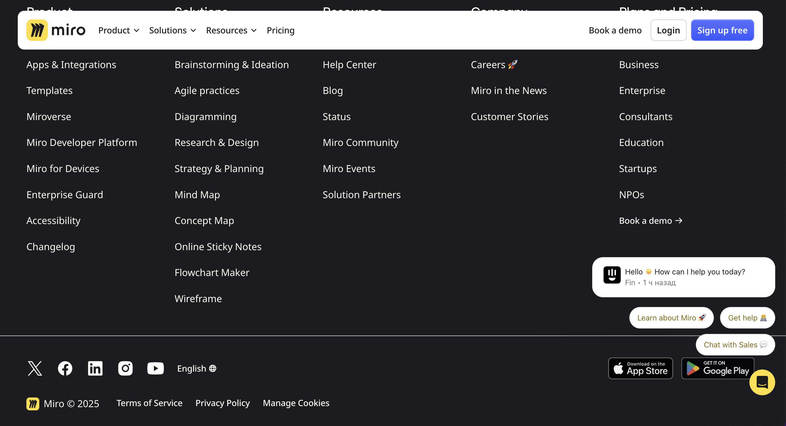Select the Chat with Sales option
This screenshot has height=426, width=786.
tap(735, 344)
